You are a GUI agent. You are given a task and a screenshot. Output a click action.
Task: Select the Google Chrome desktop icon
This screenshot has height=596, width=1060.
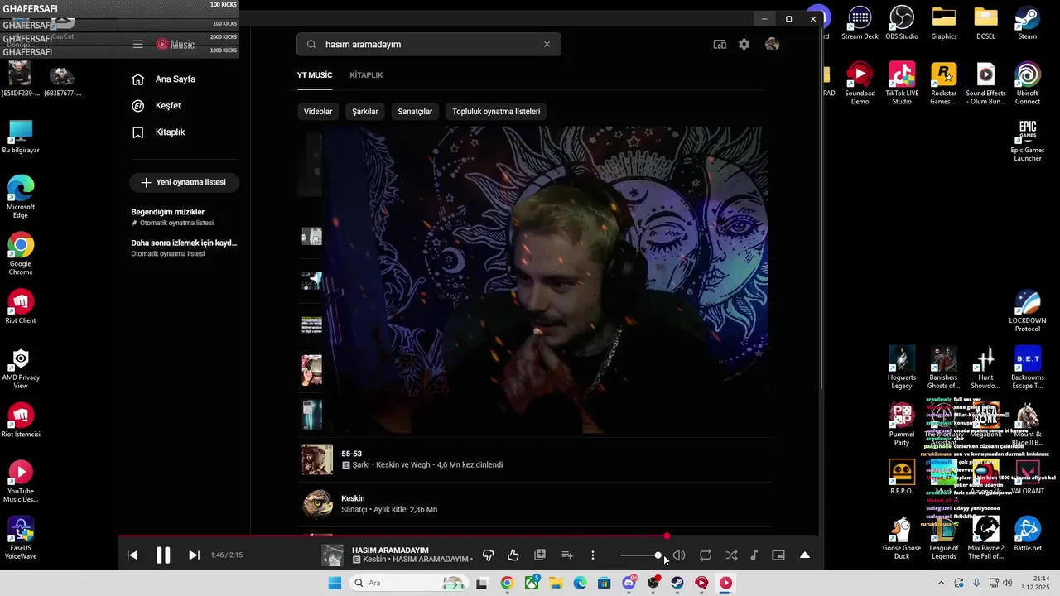(21, 254)
